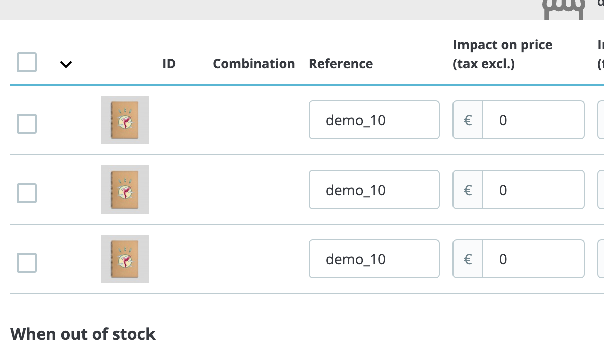This screenshot has height=353, width=604.
Task: Check the second combination row
Action: click(x=26, y=193)
